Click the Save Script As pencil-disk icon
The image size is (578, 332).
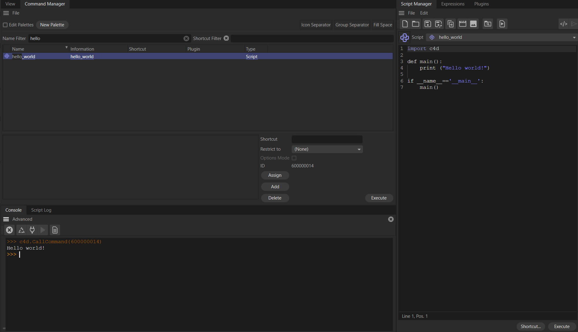click(439, 24)
